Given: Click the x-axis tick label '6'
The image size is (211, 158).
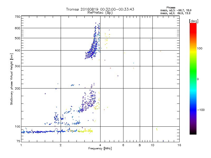Looking at the screenshot, I should 123,145.
